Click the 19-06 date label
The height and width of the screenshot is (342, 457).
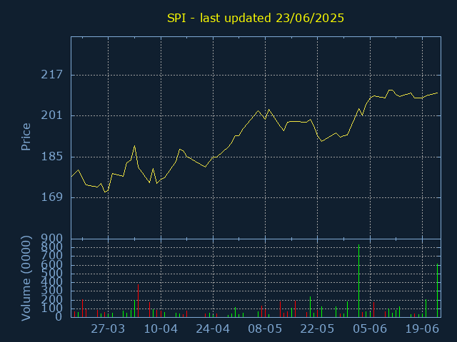pyautogui.click(x=422, y=329)
